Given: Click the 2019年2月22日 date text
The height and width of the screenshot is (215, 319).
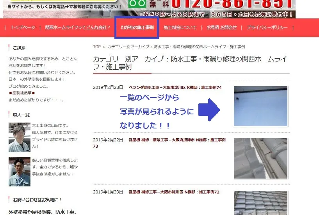Looking at the screenshot, I should 108,140.
